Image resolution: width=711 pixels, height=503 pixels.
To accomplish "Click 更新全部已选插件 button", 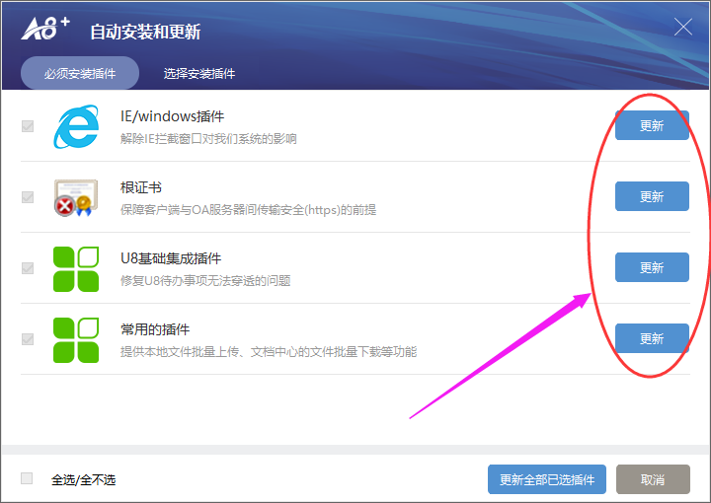I will coord(547,479).
